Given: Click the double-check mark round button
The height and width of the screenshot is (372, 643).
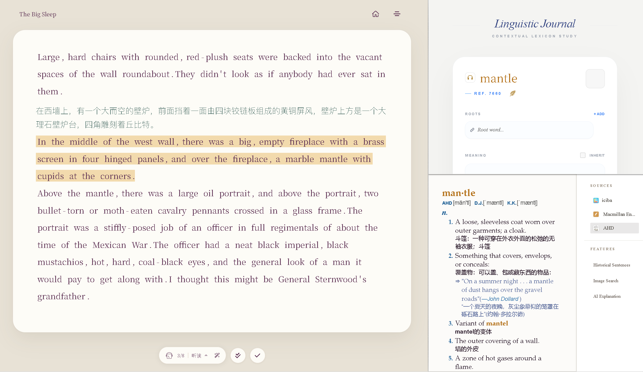Looking at the screenshot, I should [238, 355].
